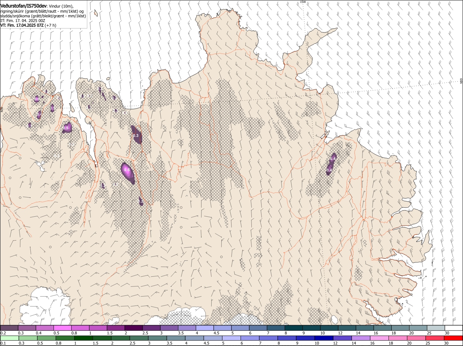The width and height of the screenshot is (463, 346).
Task: Select the VT: Fim. 17.04.2025 07Z (+7 h) line
Action: 28,25
